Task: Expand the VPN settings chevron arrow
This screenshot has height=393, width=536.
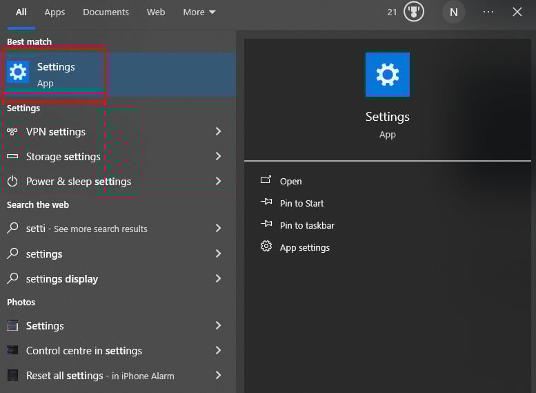Action: coord(218,131)
